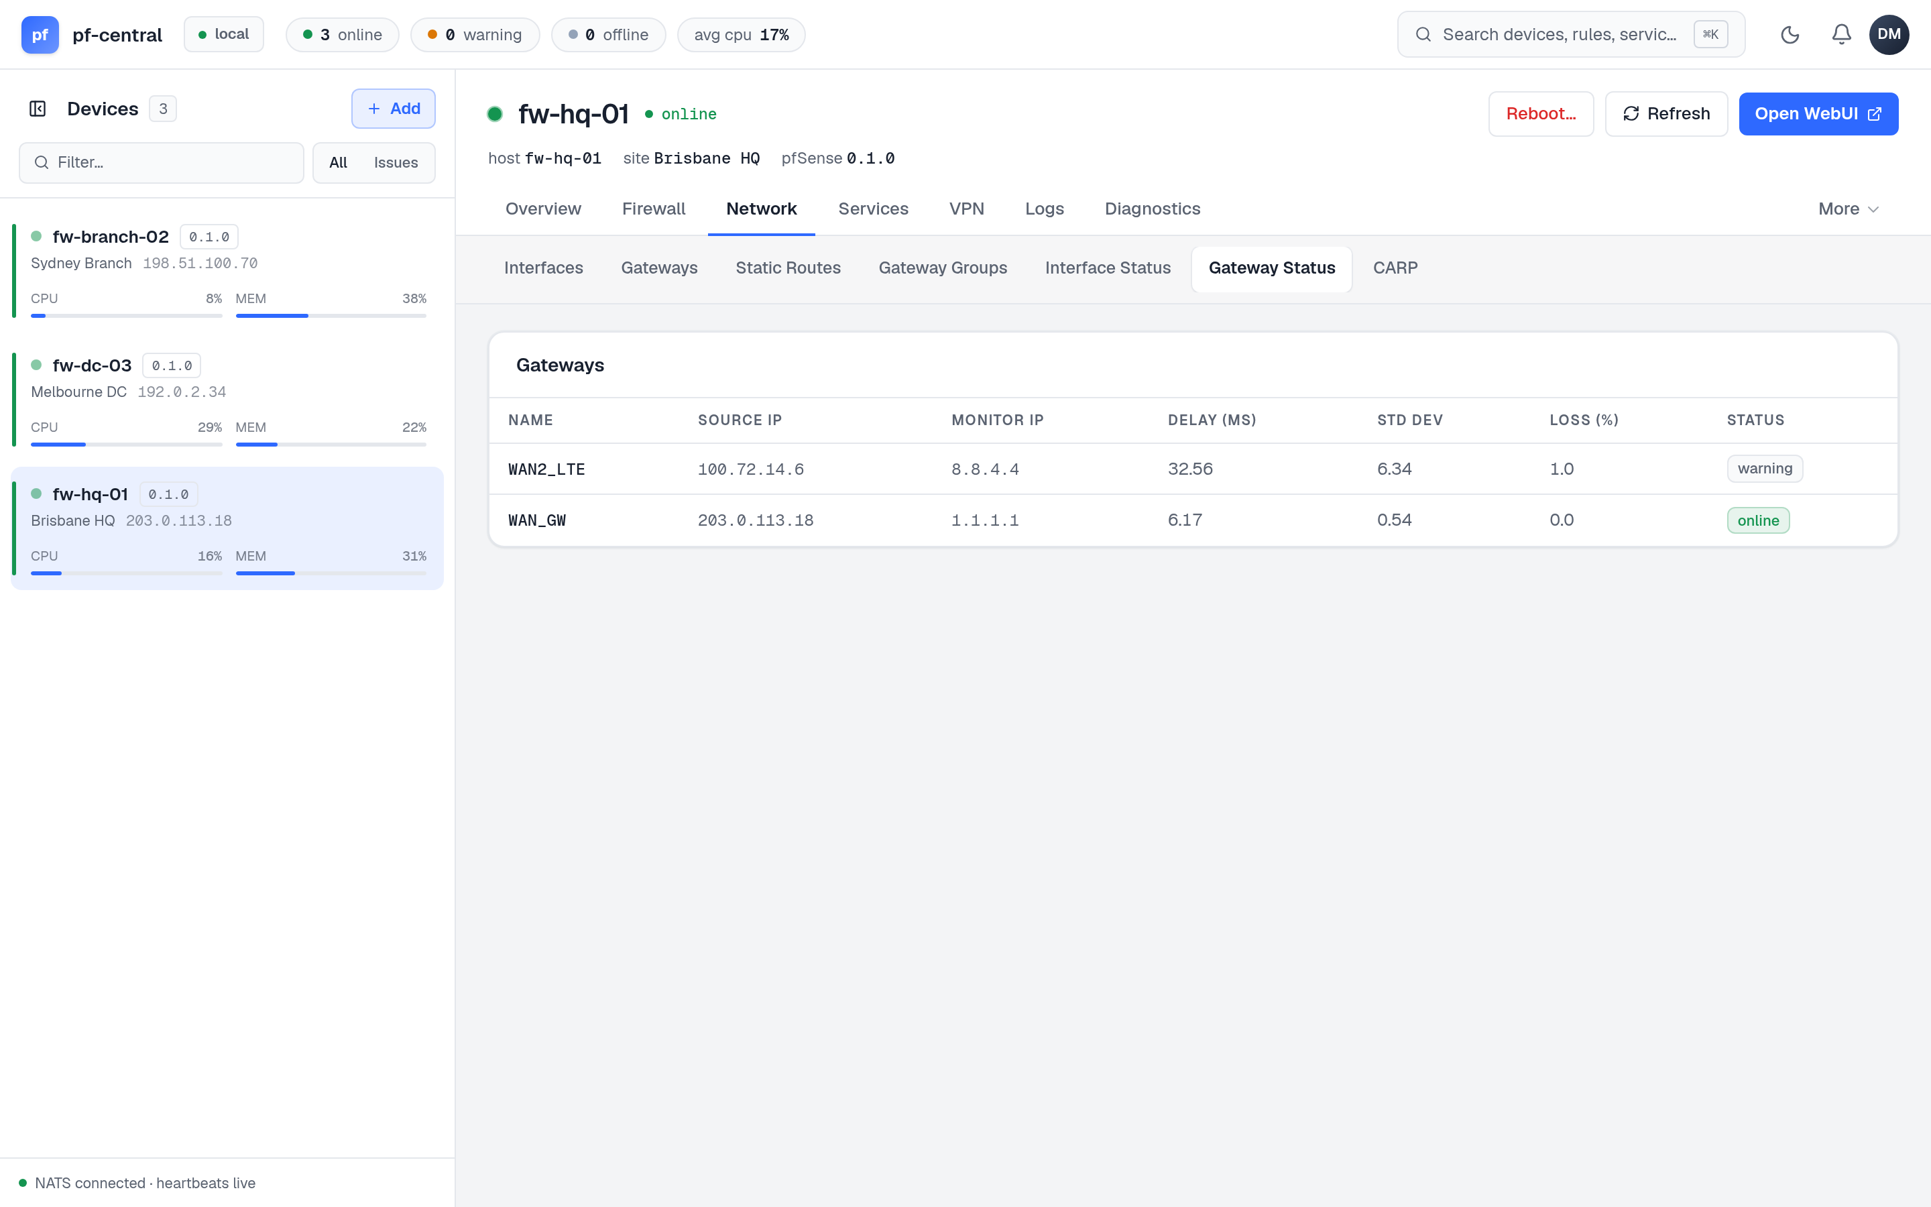Select the Gateway Groups sub-tab
Viewport: 1931px width, 1207px height.
942,268
